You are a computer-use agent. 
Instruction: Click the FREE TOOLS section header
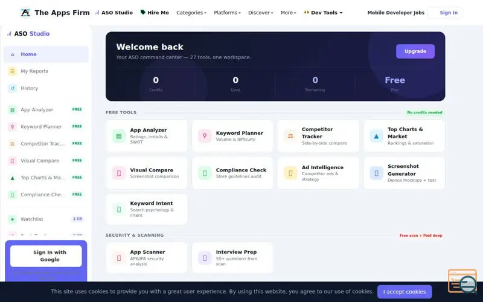pos(121,112)
